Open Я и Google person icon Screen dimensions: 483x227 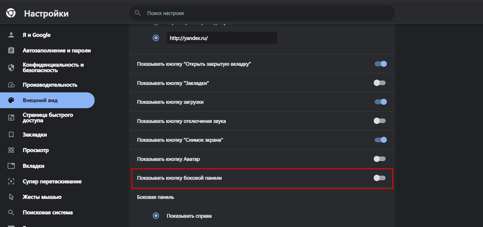[x=11, y=35]
